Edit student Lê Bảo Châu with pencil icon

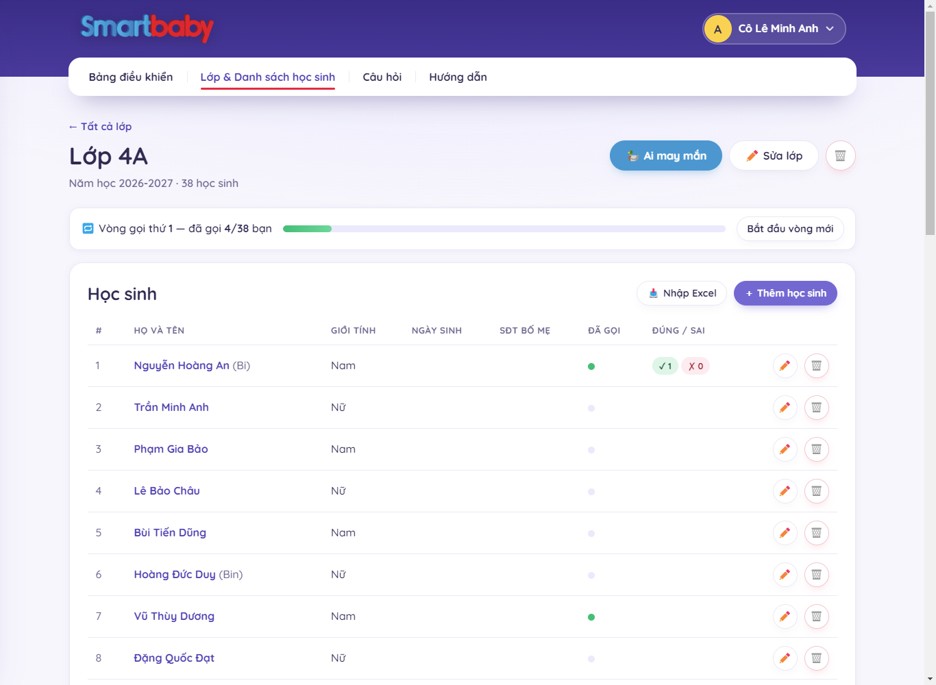785,491
